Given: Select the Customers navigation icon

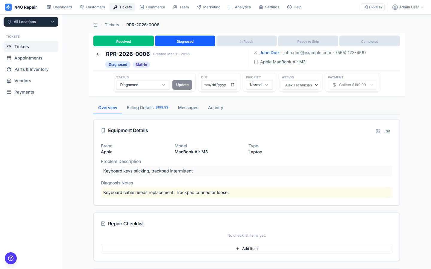Looking at the screenshot, I should click(82, 7).
